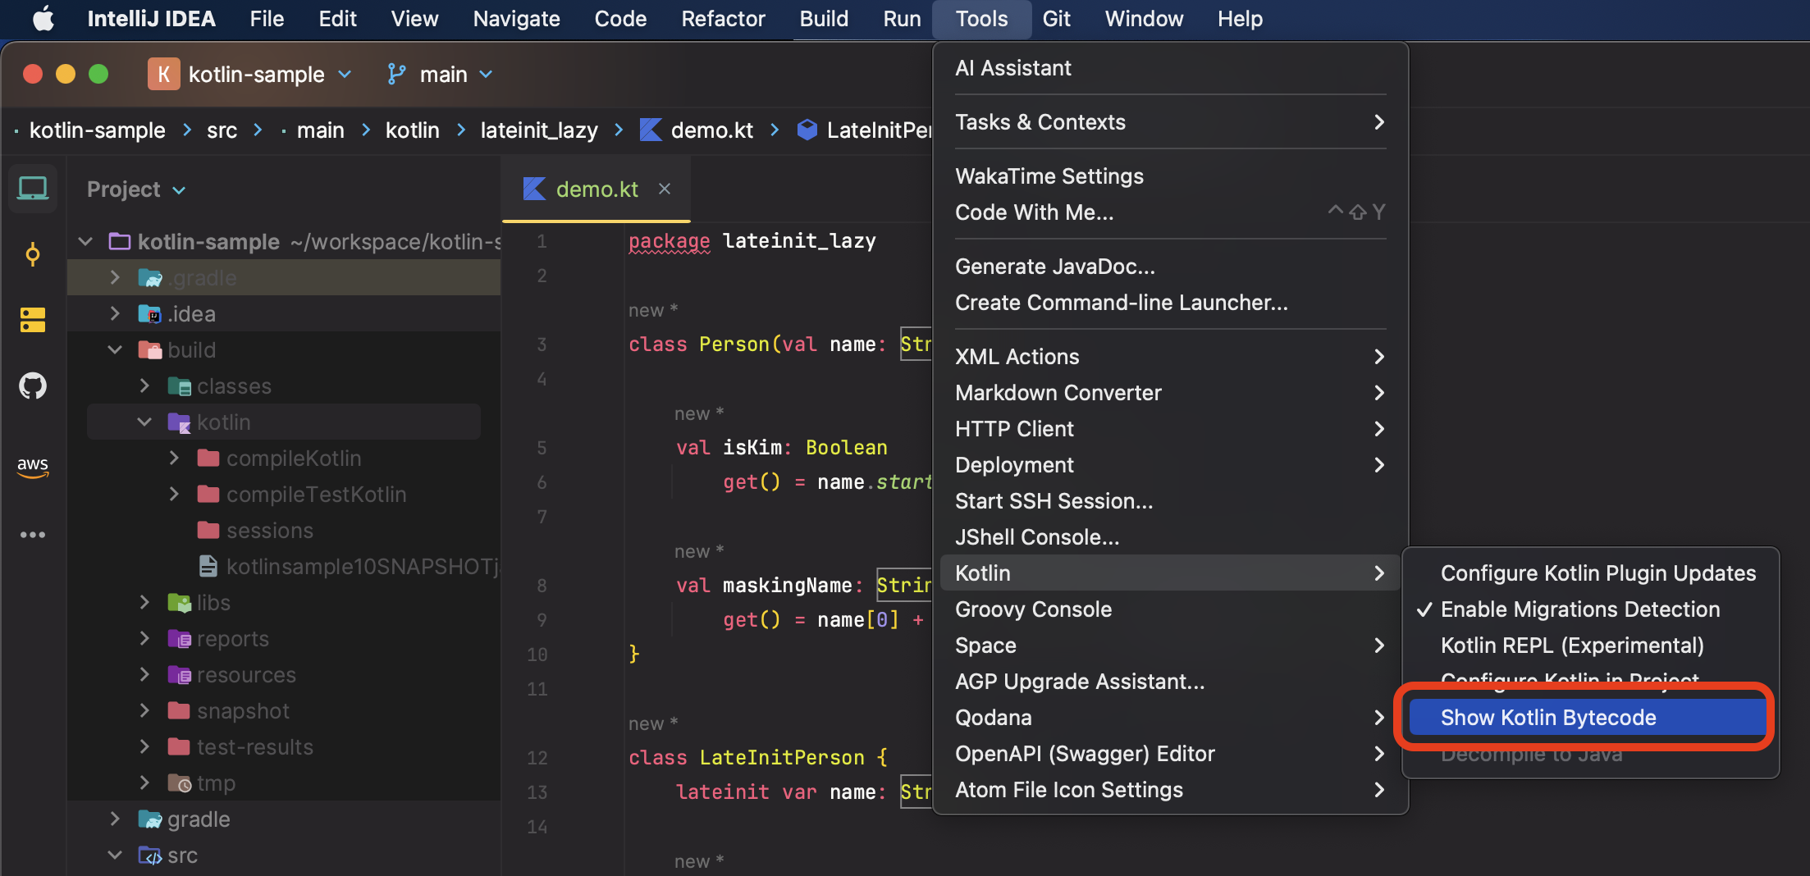Screen dimensions: 1810x876
Task: Select Code With Me...
Action: [x=1170, y=212]
